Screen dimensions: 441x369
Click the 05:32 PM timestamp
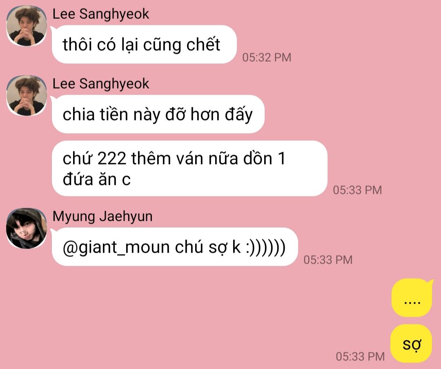[x=267, y=58]
